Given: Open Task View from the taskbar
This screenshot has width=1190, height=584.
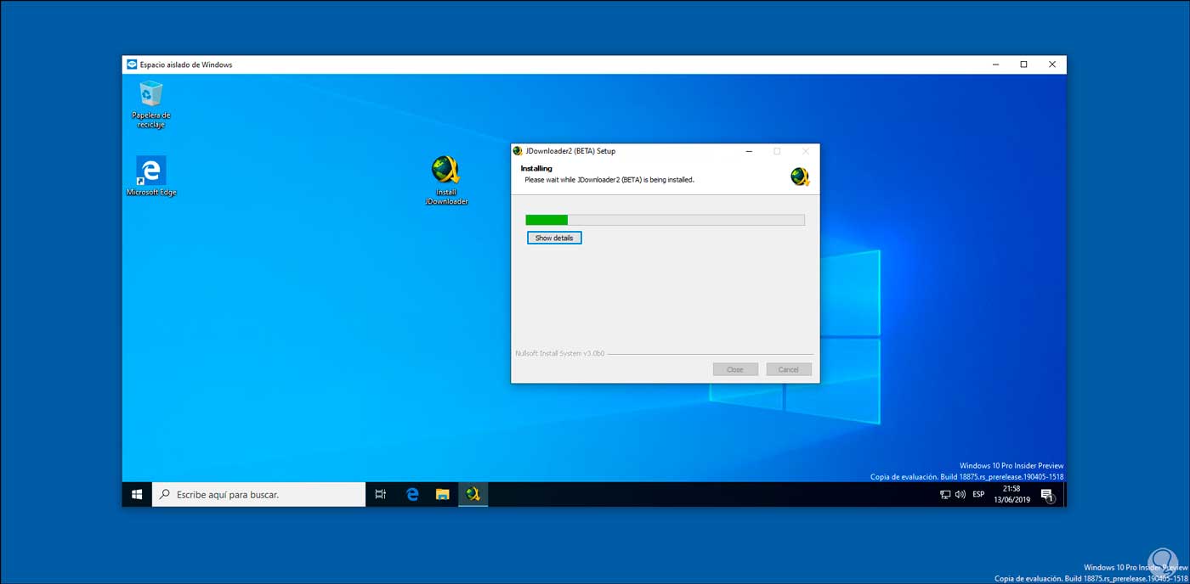Looking at the screenshot, I should [x=381, y=494].
